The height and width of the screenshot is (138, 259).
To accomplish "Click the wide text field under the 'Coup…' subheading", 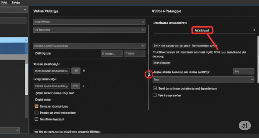I will (52, 86).
